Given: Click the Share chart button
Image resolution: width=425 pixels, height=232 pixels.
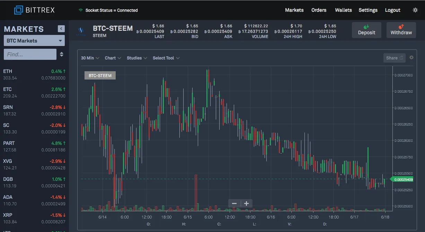Looking at the screenshot, I should point(395,58).
